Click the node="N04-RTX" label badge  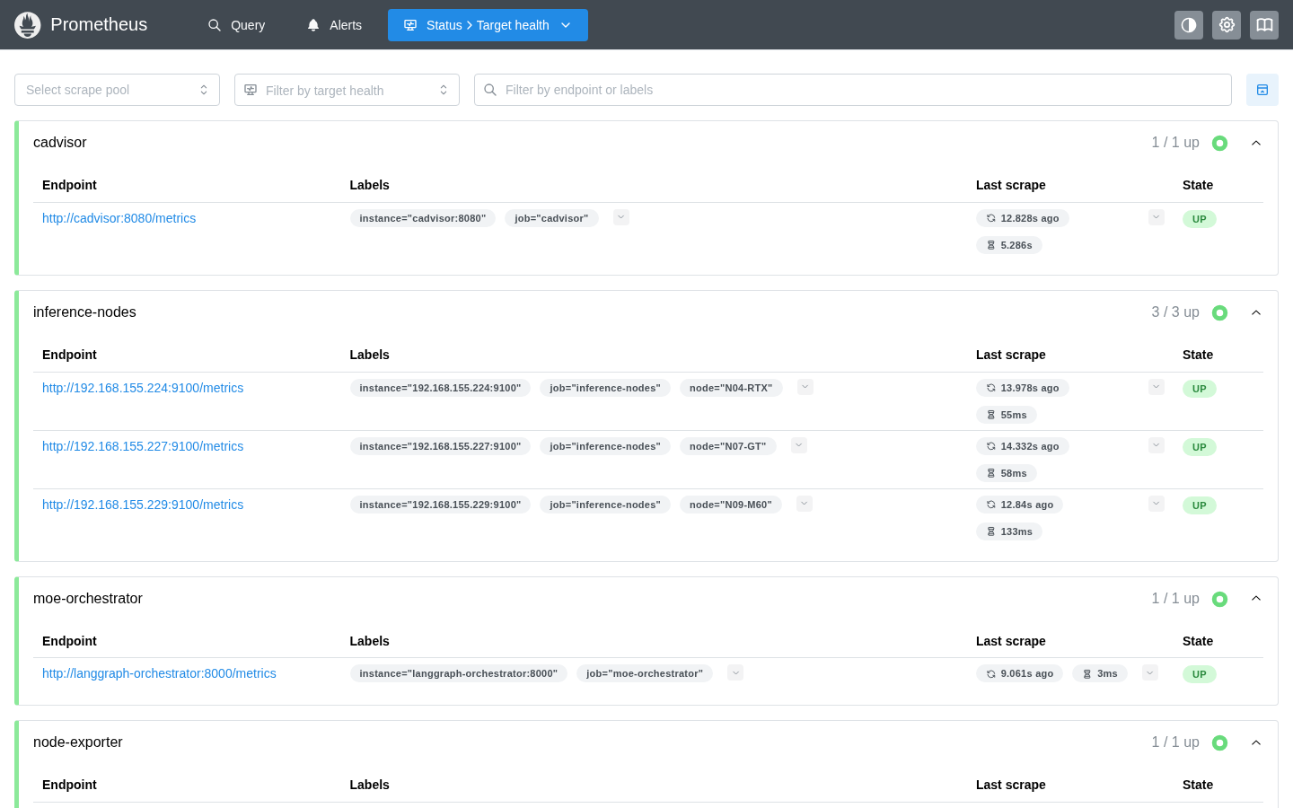click(x=731, y=388)
